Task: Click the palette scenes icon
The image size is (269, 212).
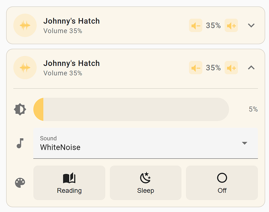Action: click(20, 183)
